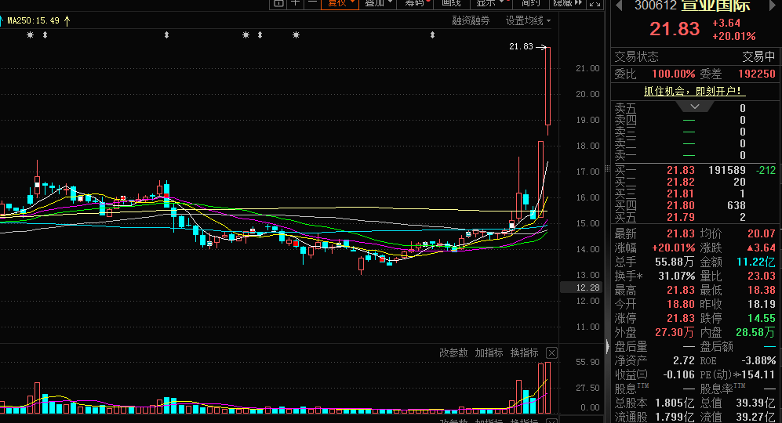The image size is (782, 423).
Task: Click the 55.90 volume axis label
Action: (587, 362)
